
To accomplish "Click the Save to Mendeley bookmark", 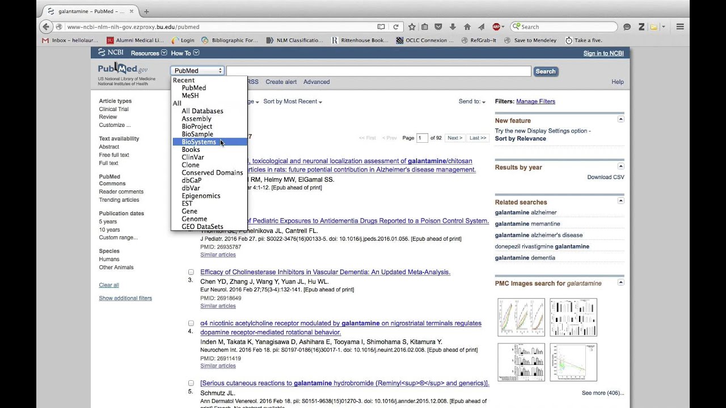I will tap(530, 40).
